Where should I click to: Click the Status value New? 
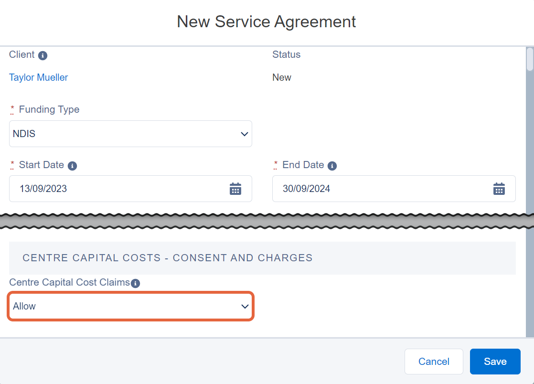(x=282, y=77)
